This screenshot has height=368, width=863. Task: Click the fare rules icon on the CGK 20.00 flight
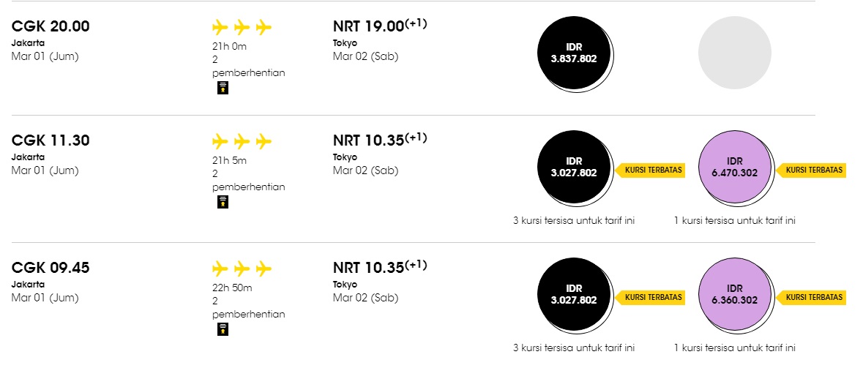tap(223, 88)
